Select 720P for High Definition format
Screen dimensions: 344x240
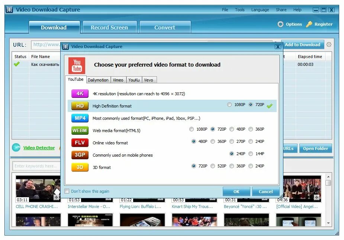(x=251, y=105)
